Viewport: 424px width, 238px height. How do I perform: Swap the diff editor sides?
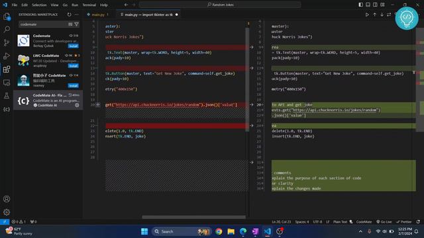pyautogui.click(x=389, y=15)
